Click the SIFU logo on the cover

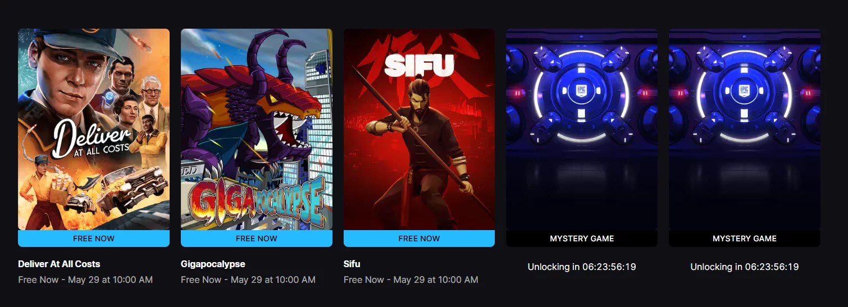pyautogui.click(x=419, y=65)
